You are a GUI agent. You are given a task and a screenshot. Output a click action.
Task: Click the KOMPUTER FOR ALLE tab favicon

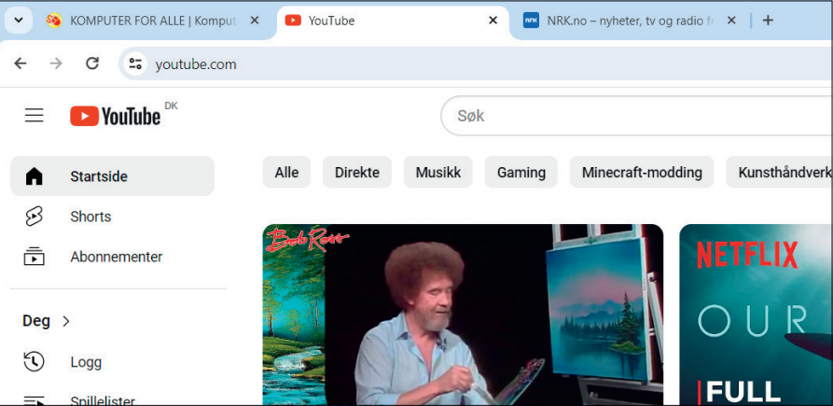54,21
